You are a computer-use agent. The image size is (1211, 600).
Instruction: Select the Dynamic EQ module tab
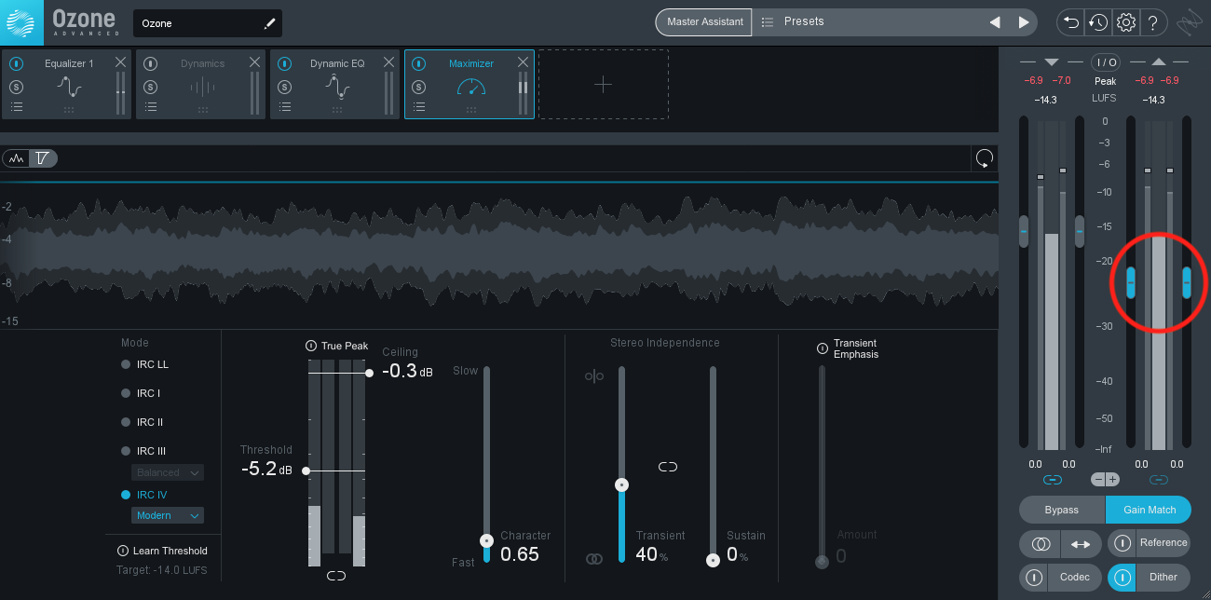(x=334, y=85)
